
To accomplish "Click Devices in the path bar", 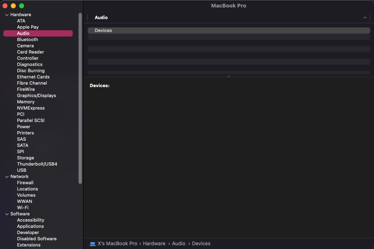I will (x=201, y=244).
